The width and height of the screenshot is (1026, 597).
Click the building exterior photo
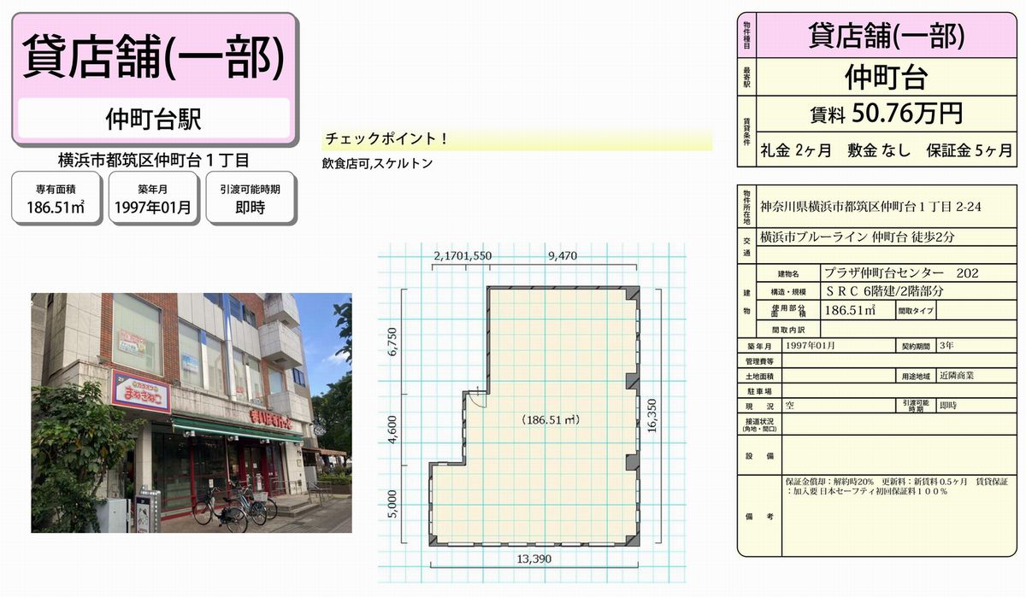click(x=192, y=413)
